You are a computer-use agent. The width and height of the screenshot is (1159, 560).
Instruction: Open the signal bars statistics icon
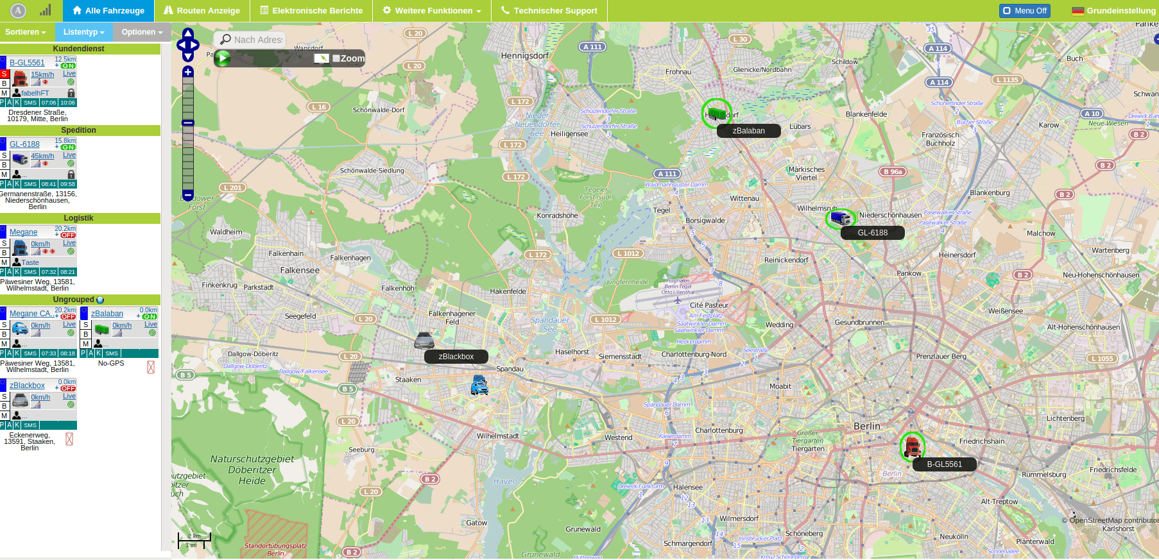point(45,10)
